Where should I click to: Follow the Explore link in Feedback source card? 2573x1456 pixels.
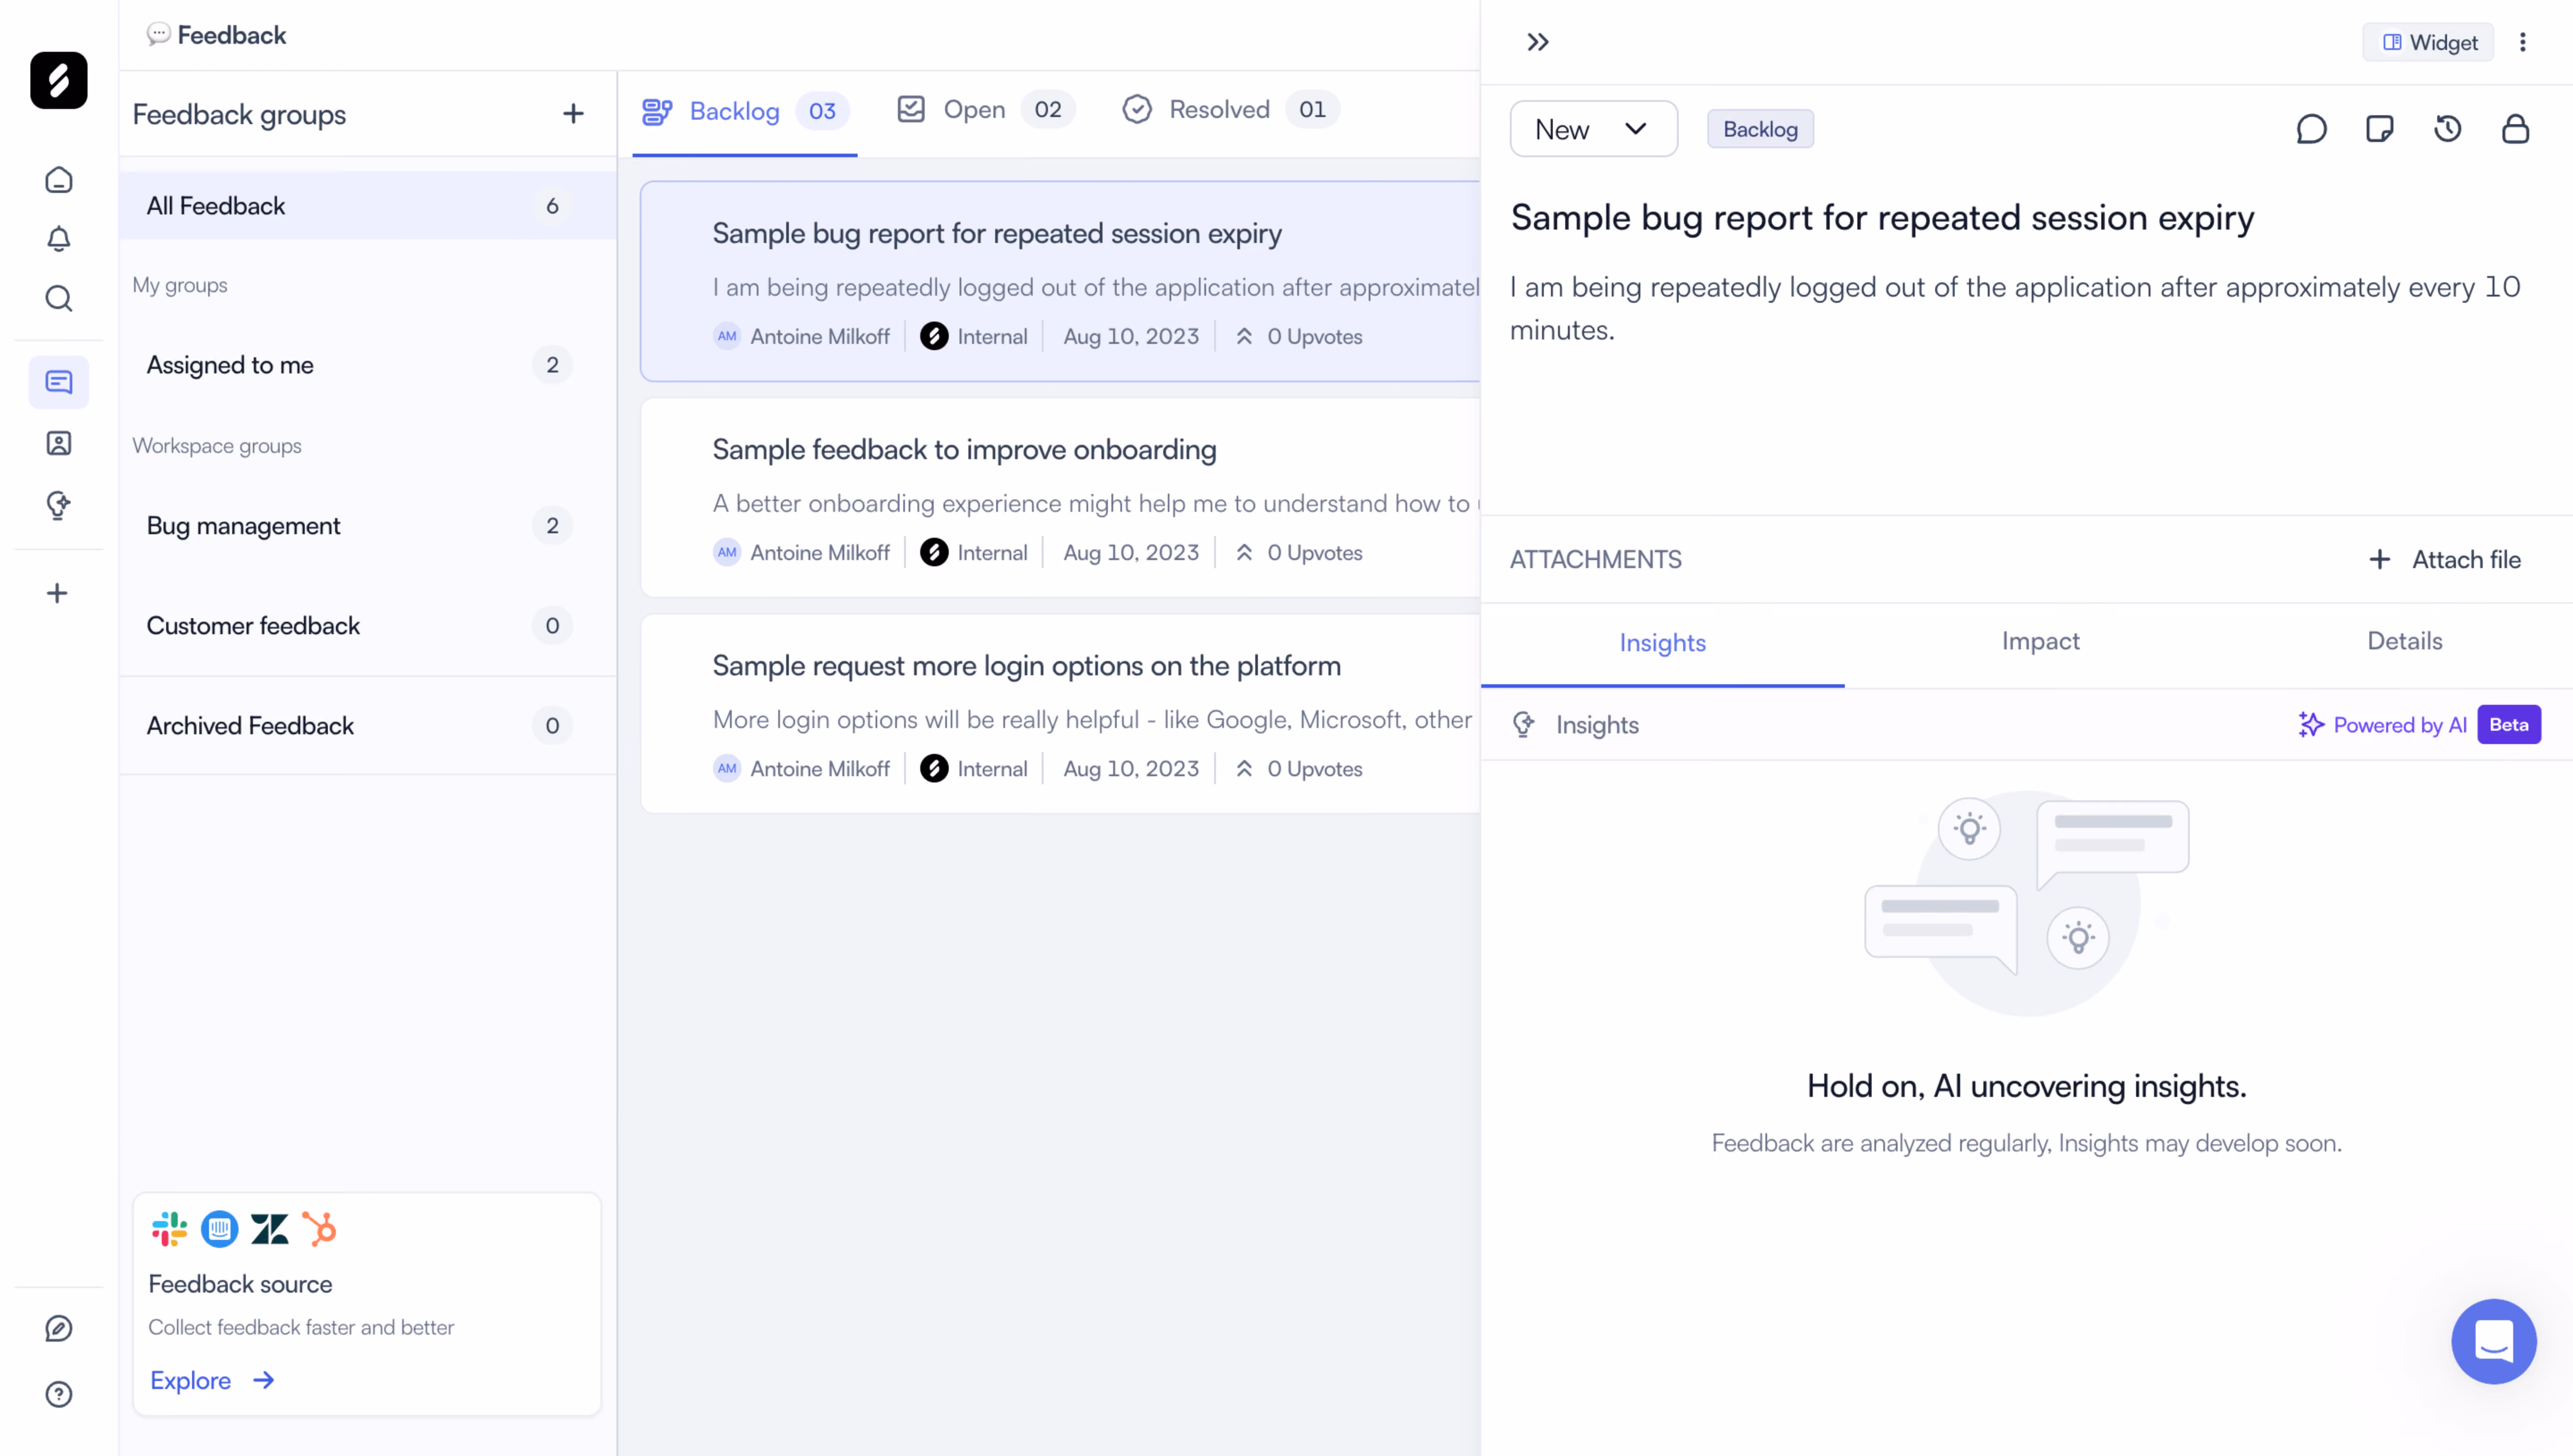point(212,1380)
